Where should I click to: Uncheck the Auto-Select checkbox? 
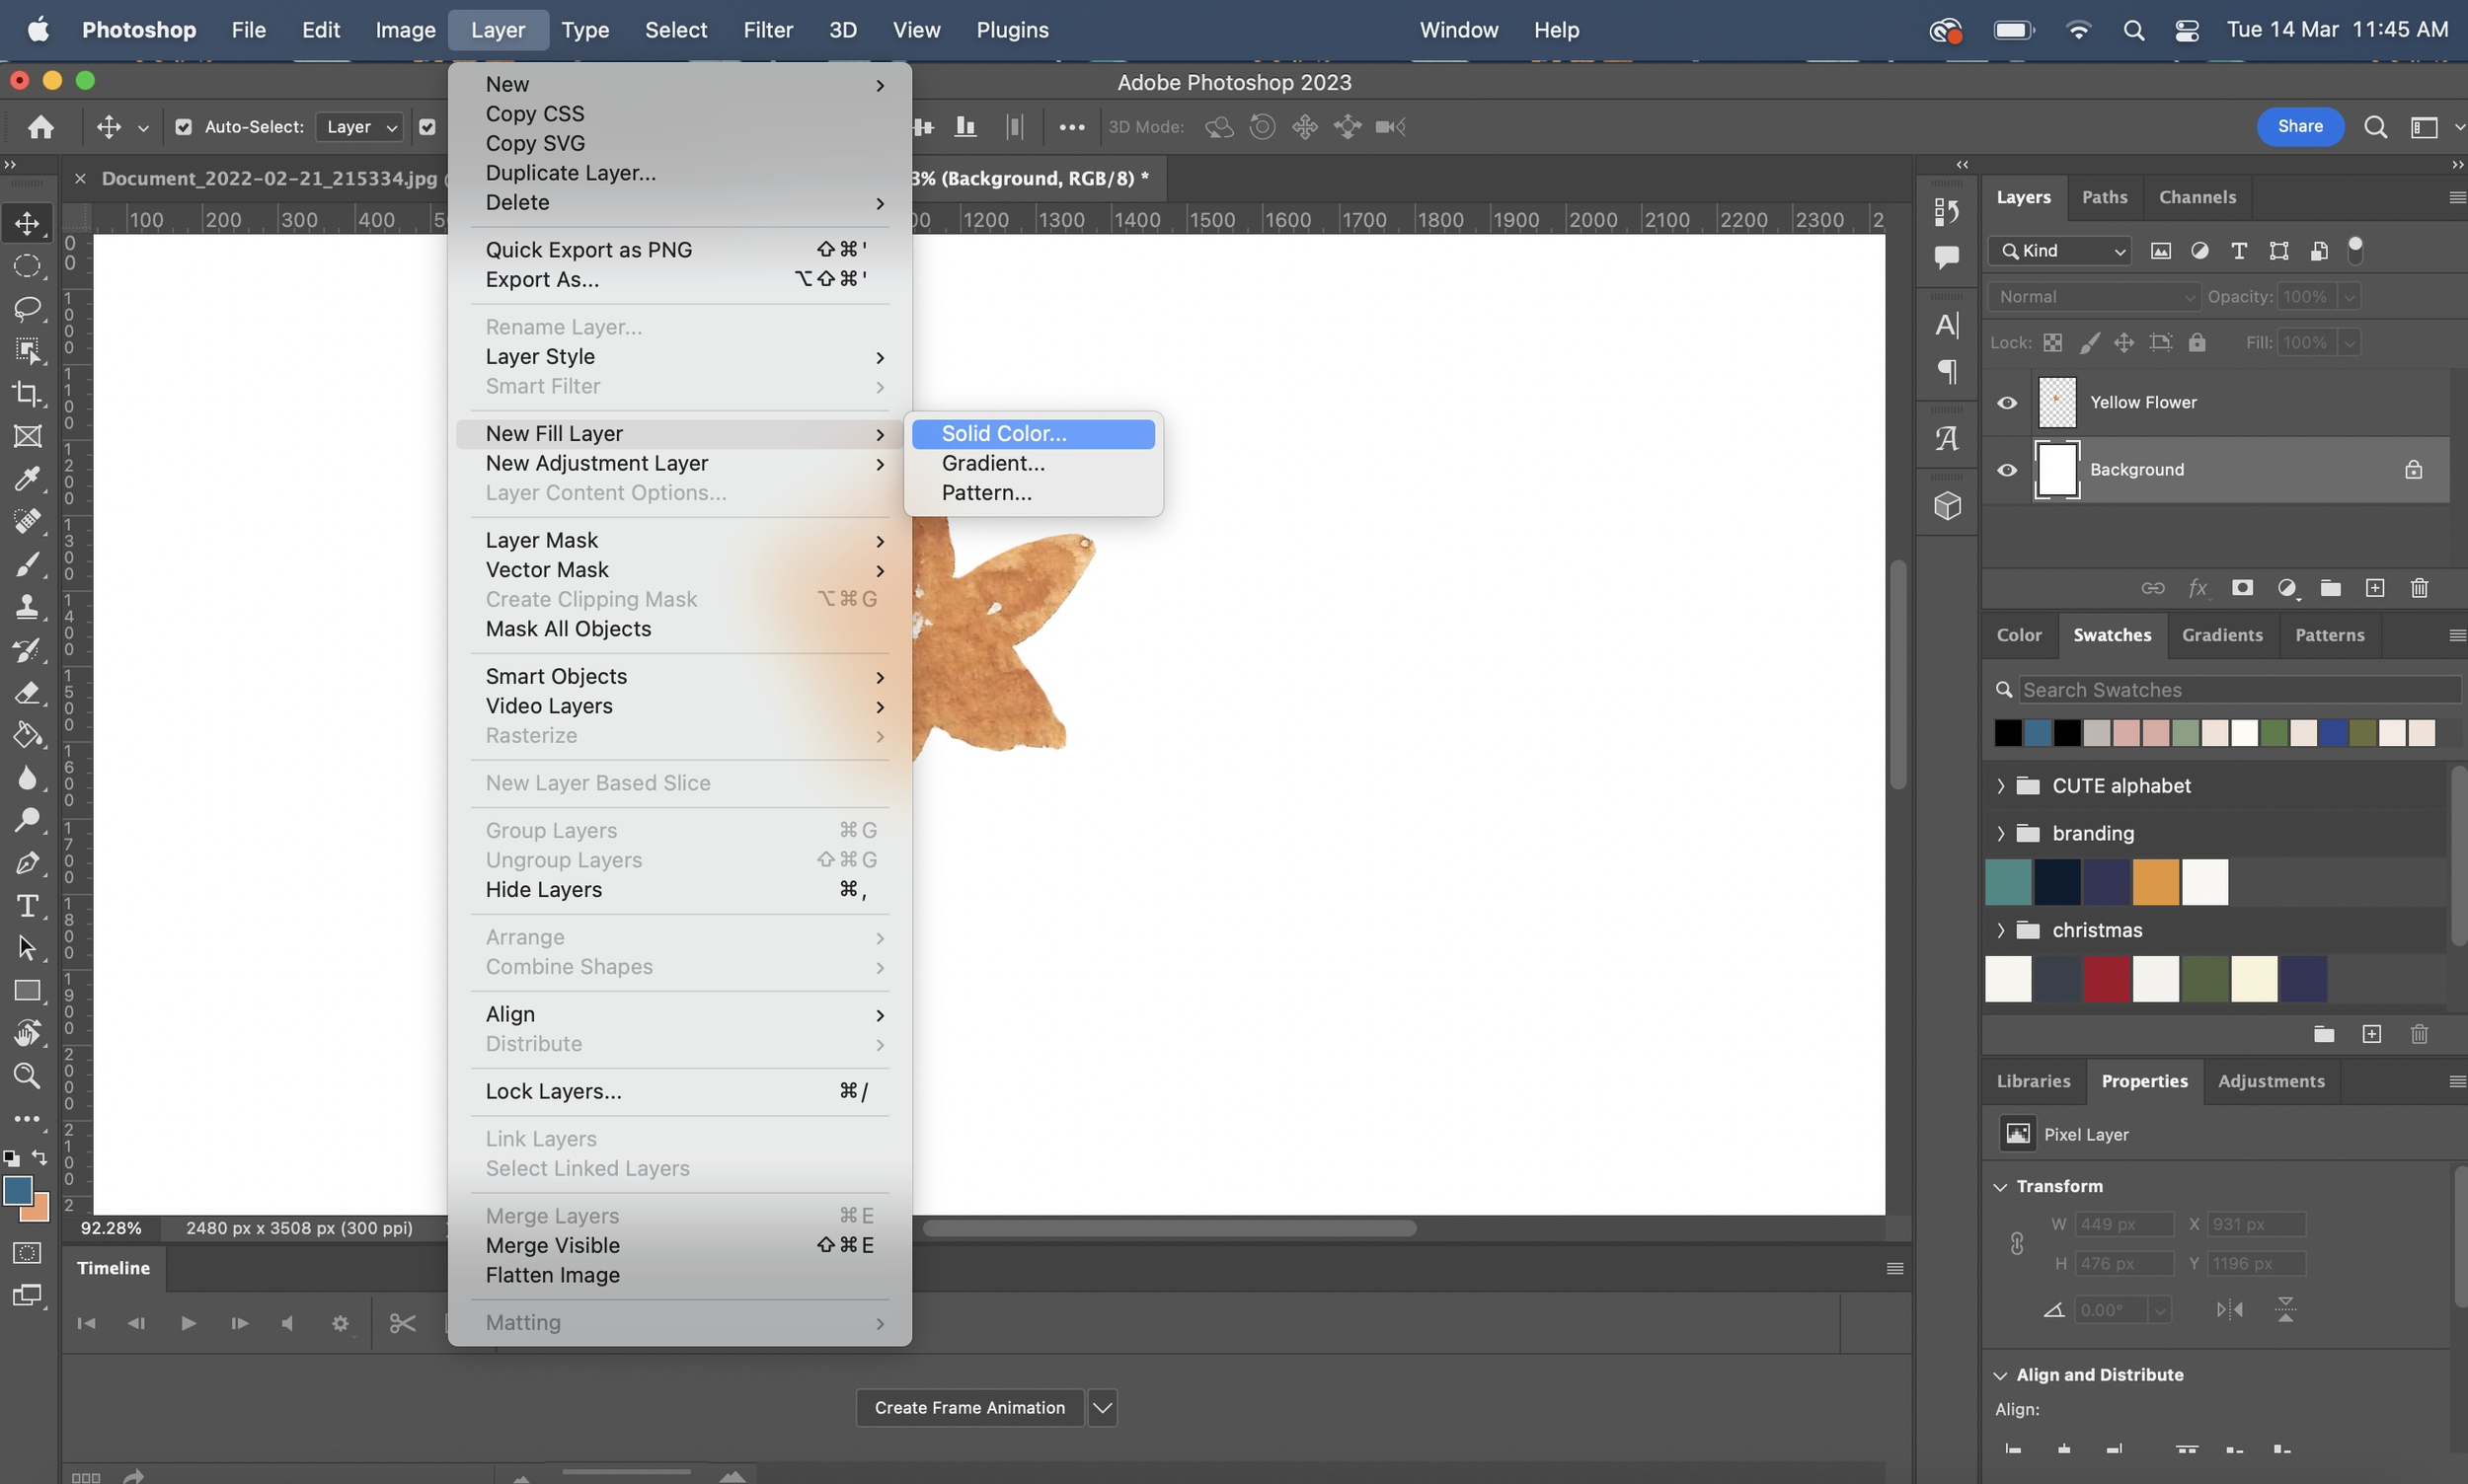tap(183, 127)
